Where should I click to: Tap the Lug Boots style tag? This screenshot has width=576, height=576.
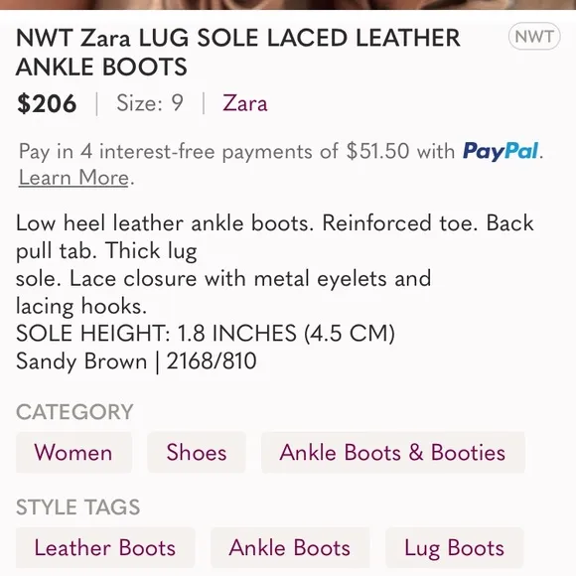tap(455, 548)
